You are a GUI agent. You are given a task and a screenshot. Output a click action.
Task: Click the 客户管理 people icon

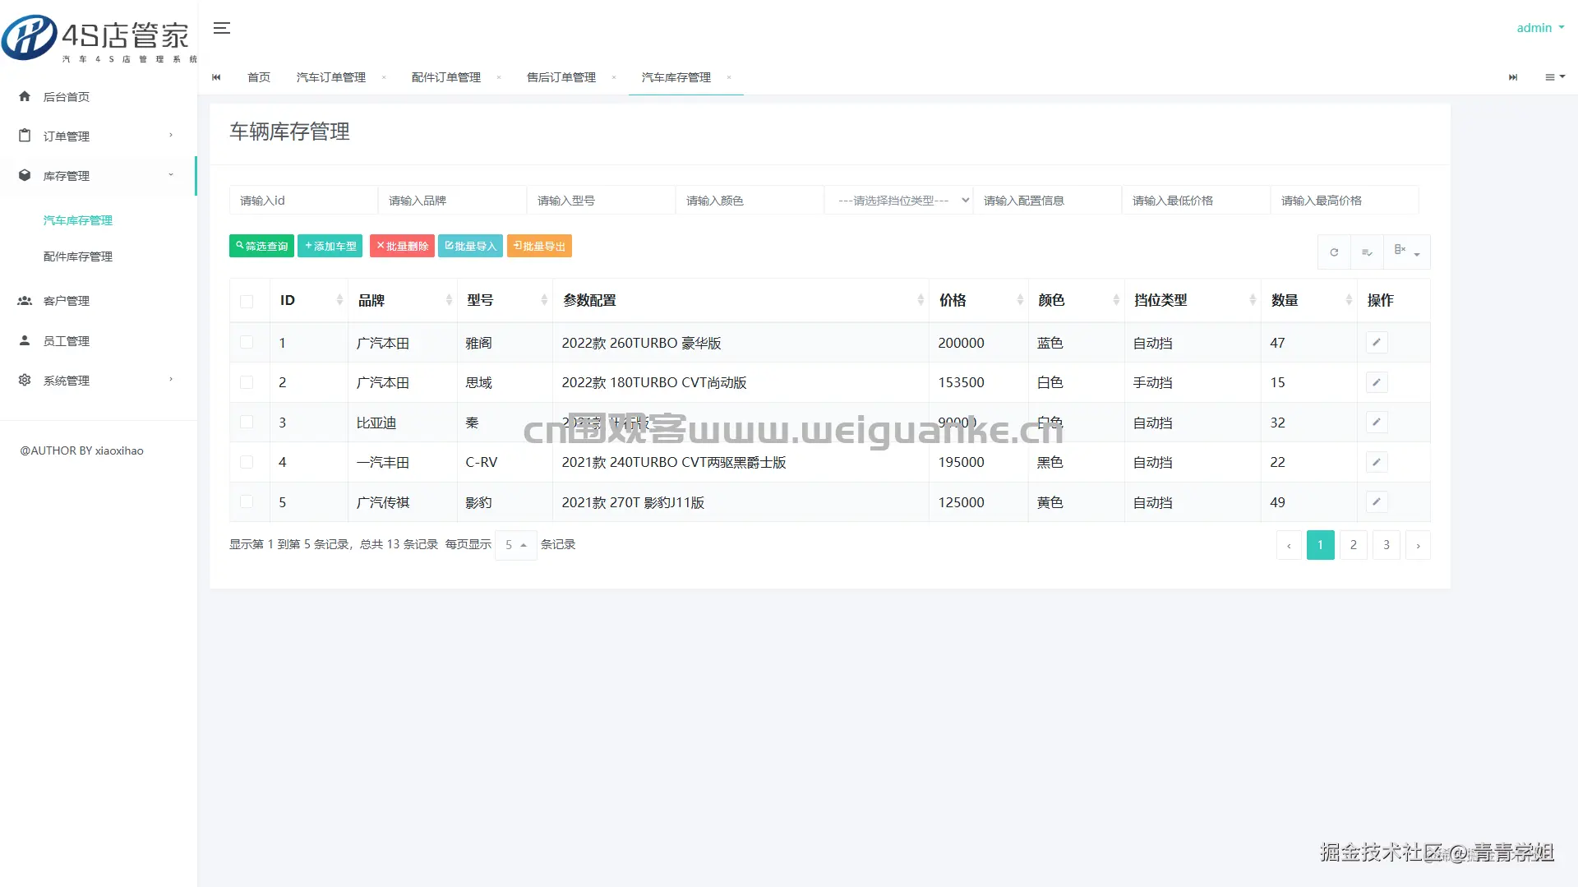pyautogui.click(x=25, y=301)
